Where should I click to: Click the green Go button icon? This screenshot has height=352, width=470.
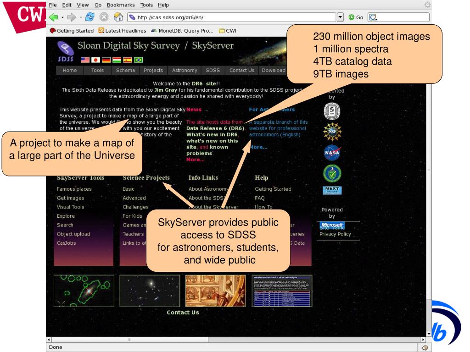[352, 17]
